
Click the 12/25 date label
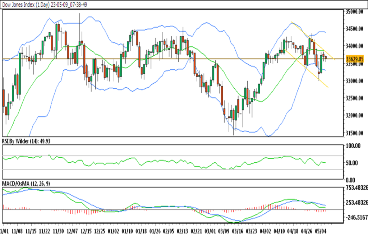click(x=100, y=232)
